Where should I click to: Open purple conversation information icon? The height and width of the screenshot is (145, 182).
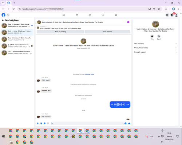[x=128, y=22]
